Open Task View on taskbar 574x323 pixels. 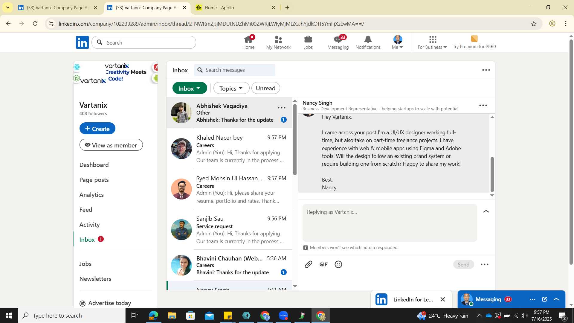point(135,316)
